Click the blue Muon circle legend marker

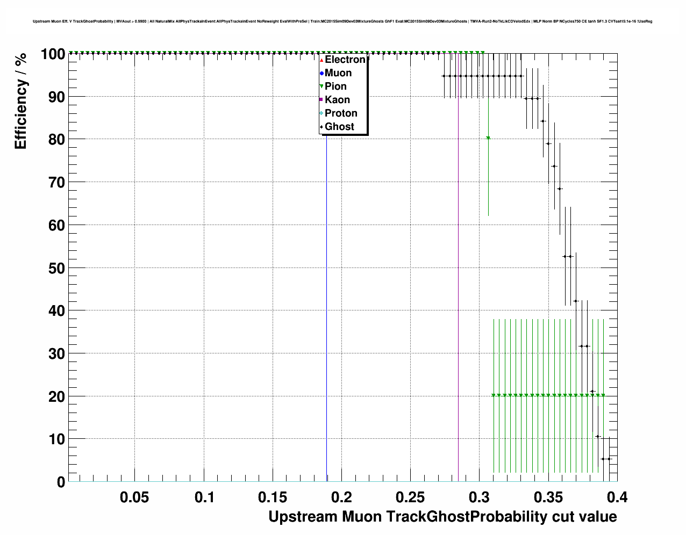[x=321, y=73]
